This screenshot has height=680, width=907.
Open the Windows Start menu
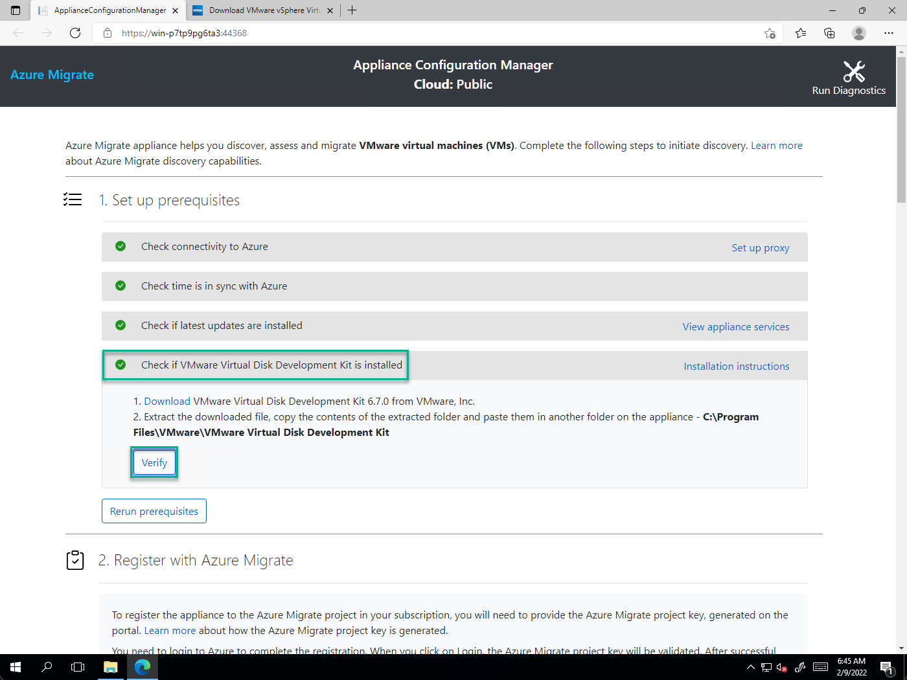coord(16,667)
